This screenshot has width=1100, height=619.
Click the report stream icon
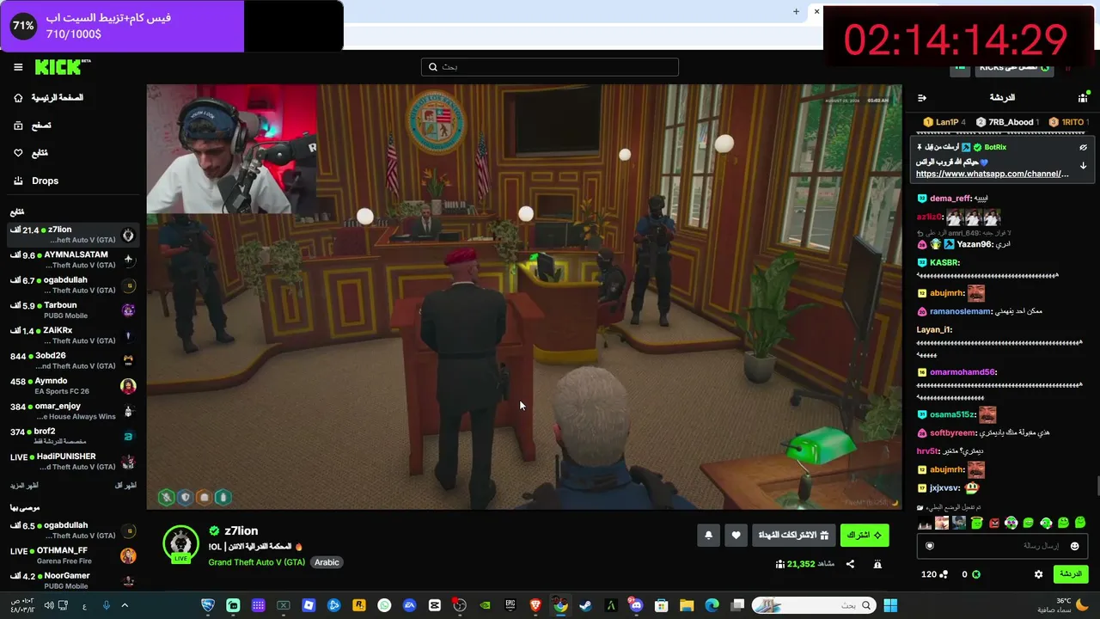877,564
